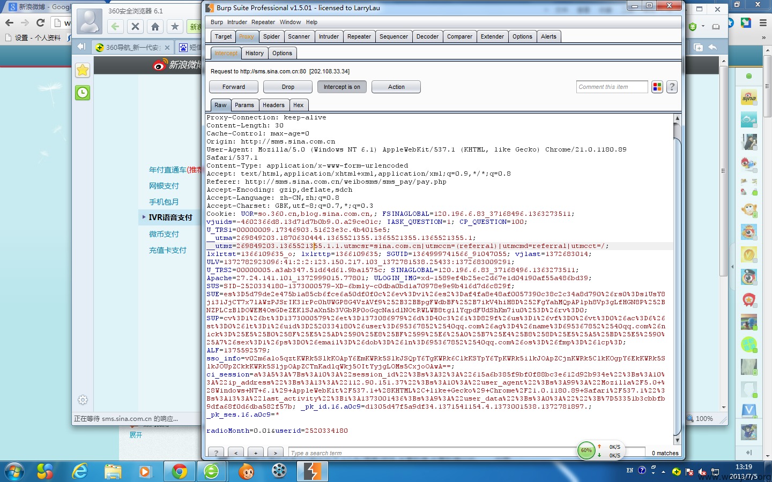Open the main Options tab
Image resolution: width=772 pixels, height=482 pixels.
coord(522,36)
